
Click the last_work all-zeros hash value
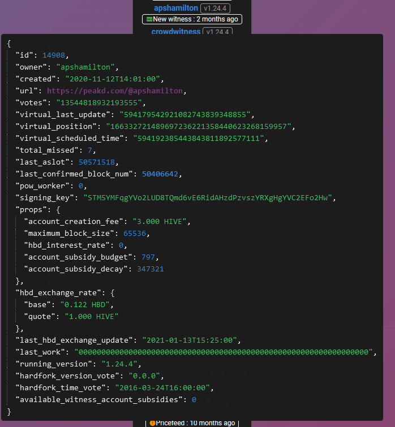click(x=224, y=352)
